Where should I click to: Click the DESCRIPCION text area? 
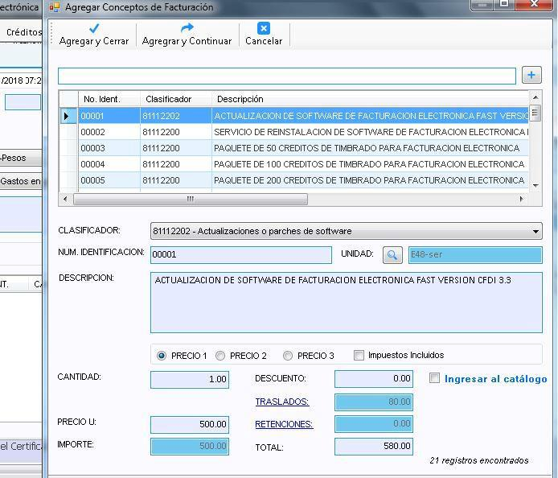coord(347,303)
